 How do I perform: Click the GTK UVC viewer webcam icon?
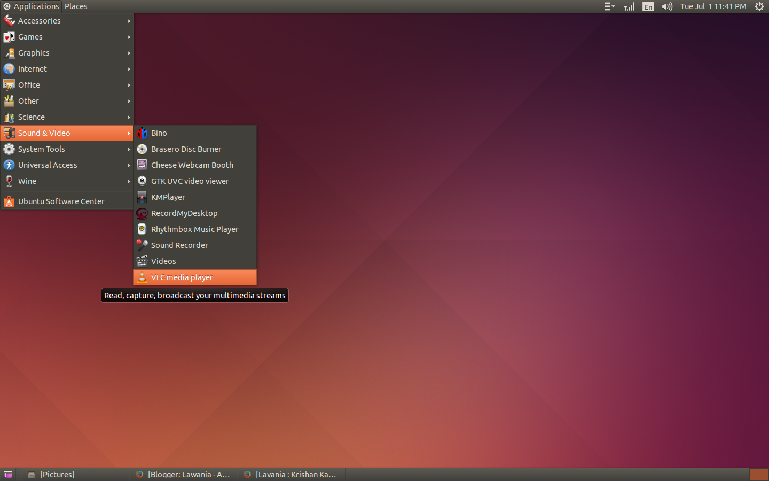pyautogui.click(x=142, y=181)
